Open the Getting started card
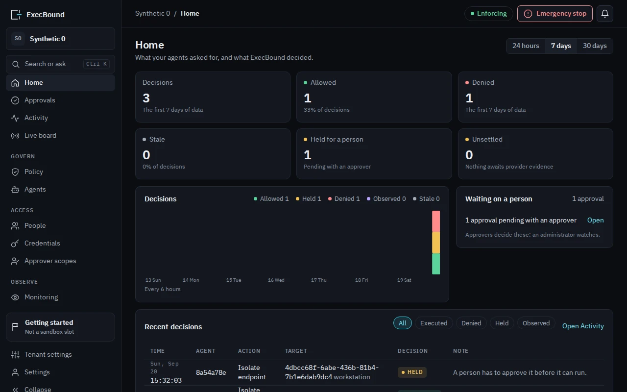This screenshot has width=627, height=392. point(60,327)
